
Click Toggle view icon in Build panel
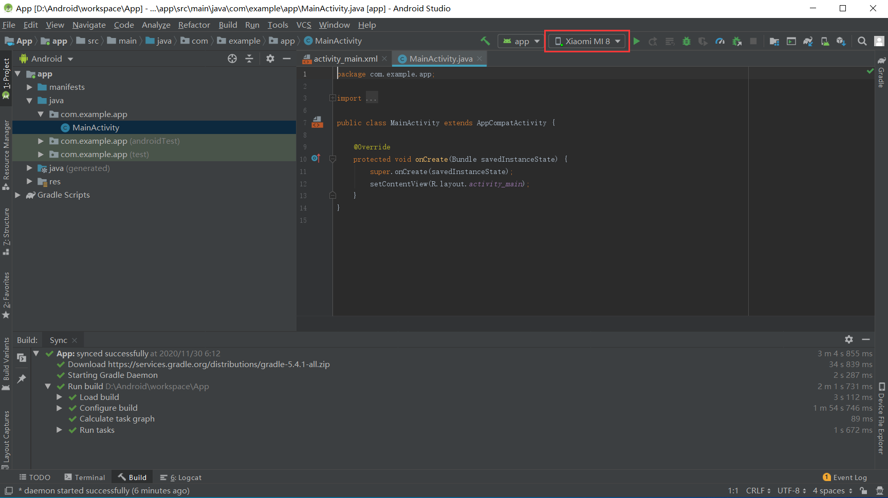[x=22, y=357]
